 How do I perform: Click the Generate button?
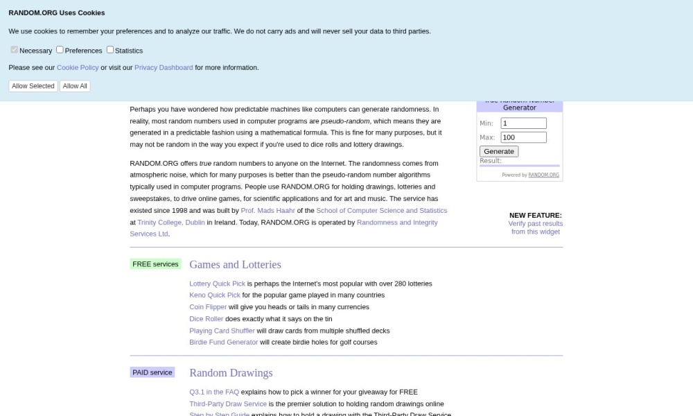pyautogui.click(x=499, y=151)
